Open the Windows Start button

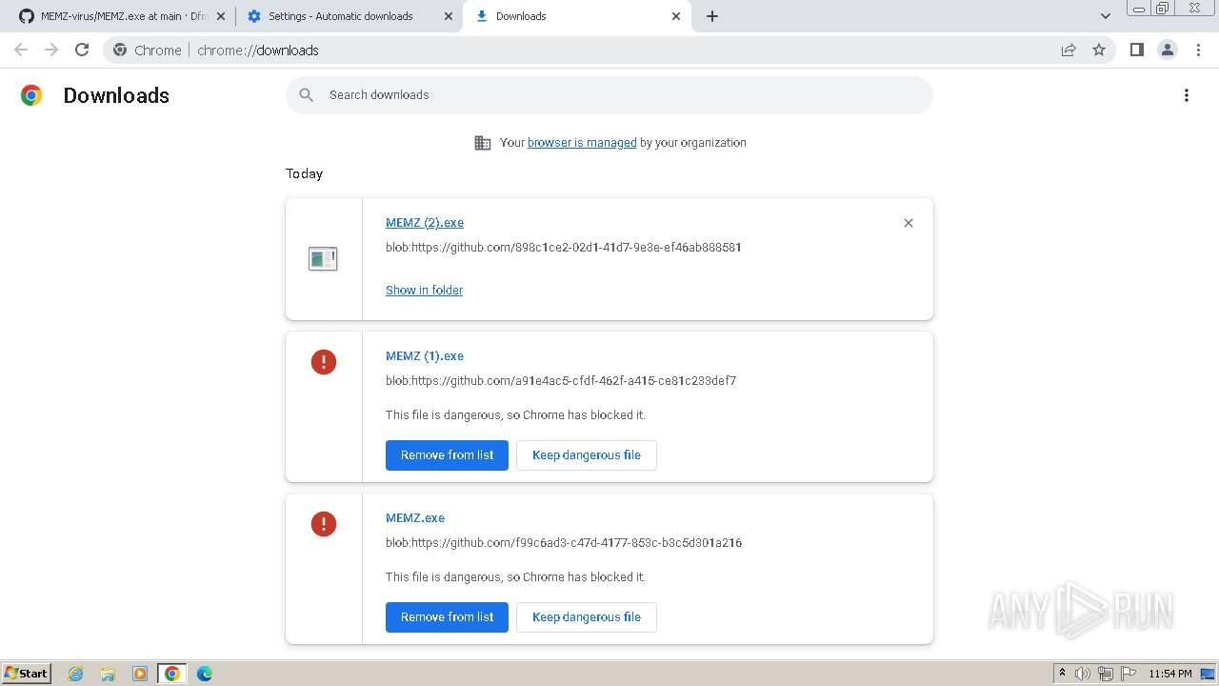26,674
